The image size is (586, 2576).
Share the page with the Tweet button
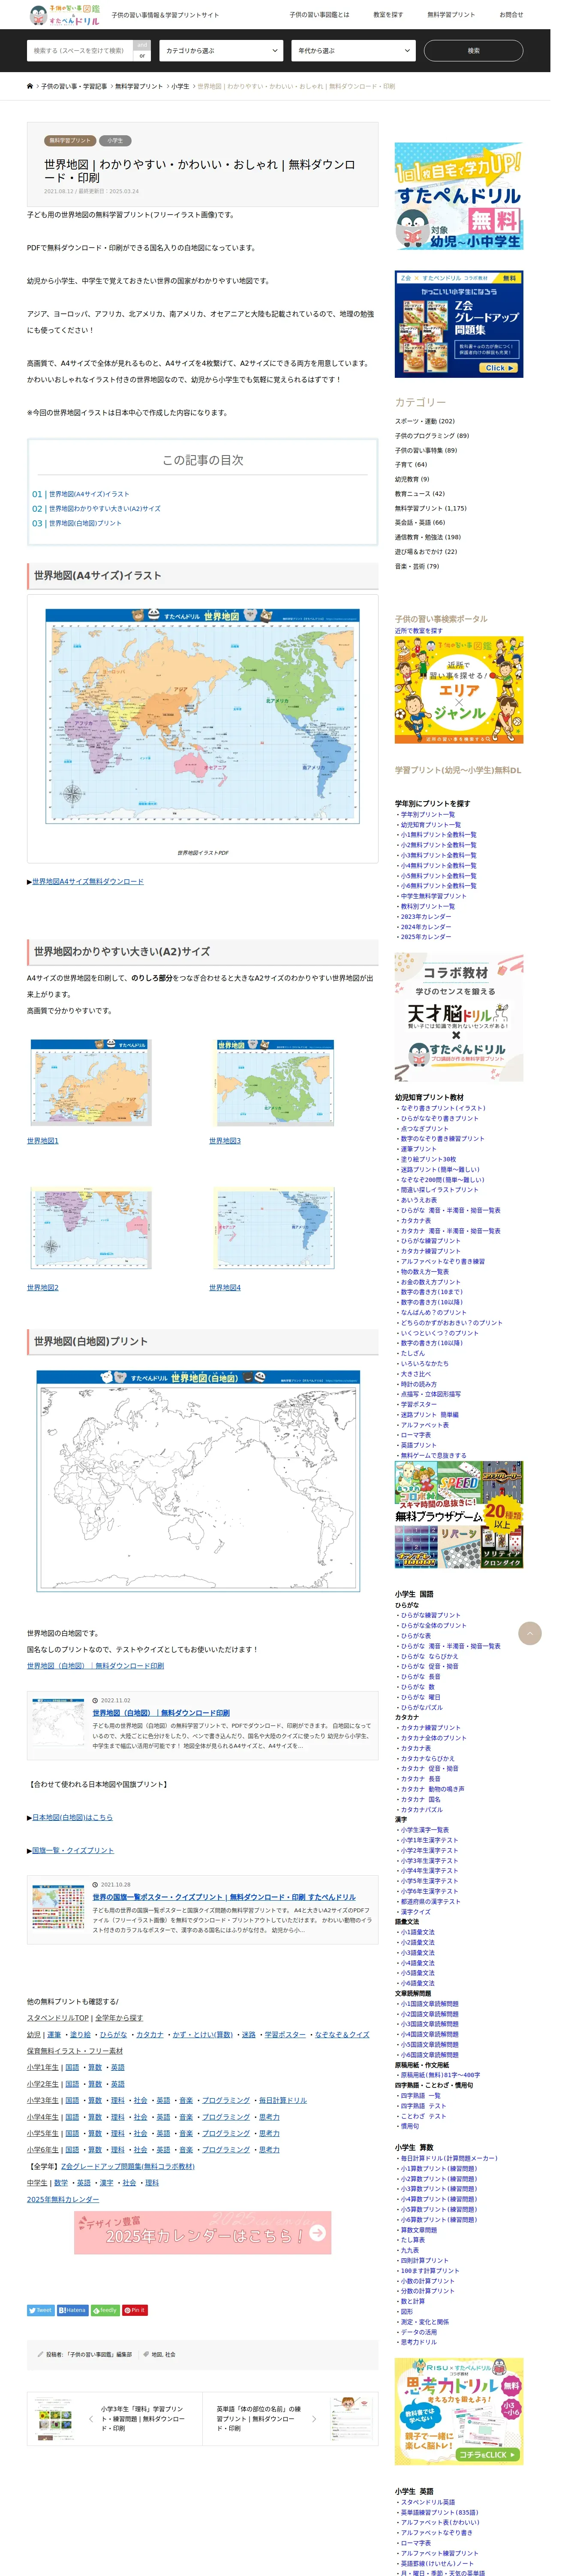click(40, 2310)
